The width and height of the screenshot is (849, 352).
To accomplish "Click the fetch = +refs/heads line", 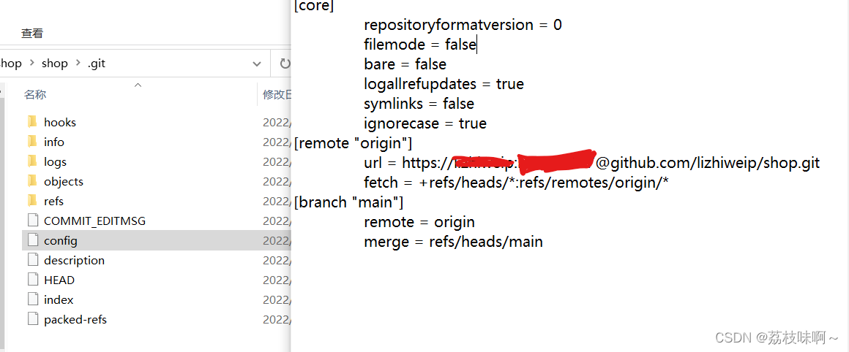I will click(x=516, y=183).
